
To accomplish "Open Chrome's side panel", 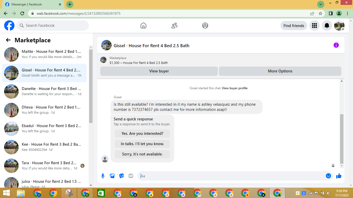I will (331, 13).
